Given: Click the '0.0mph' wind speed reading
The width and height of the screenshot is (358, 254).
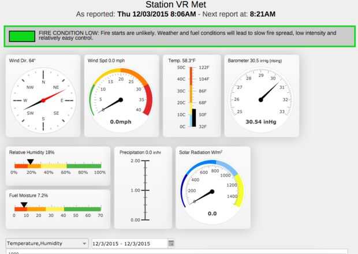Looking at the screenshot, I should pos(121,122).
